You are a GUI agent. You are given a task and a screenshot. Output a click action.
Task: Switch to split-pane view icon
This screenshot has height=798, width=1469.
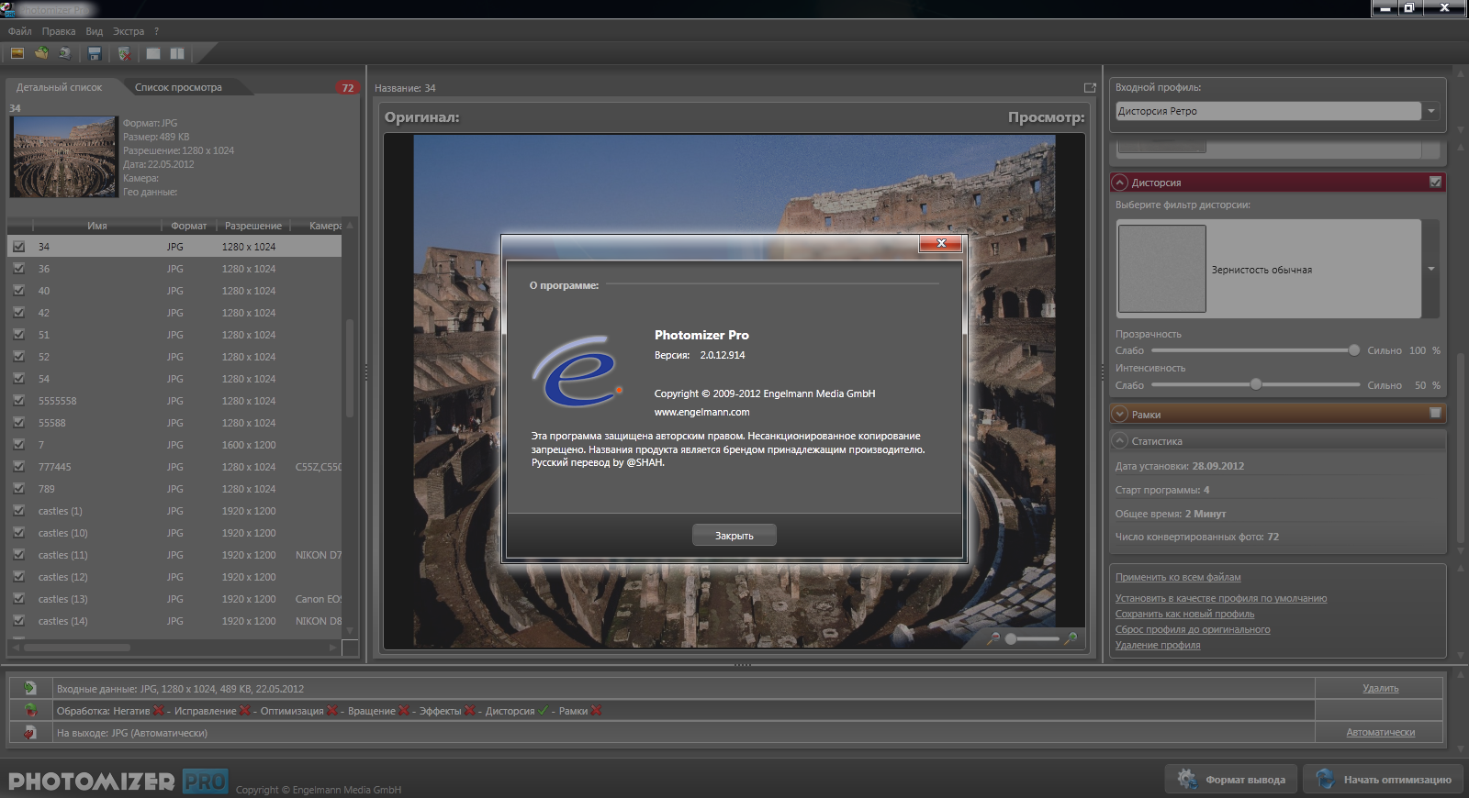pos(177,54)
